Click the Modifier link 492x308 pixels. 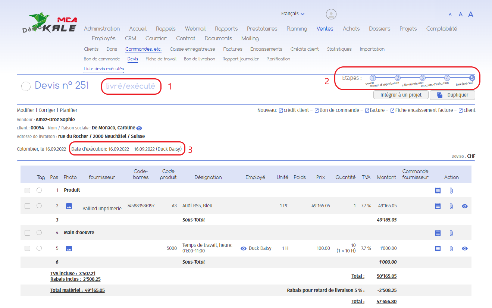(25, 110)
